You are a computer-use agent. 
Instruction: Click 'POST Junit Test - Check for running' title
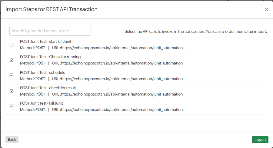(x=50, y=57)
